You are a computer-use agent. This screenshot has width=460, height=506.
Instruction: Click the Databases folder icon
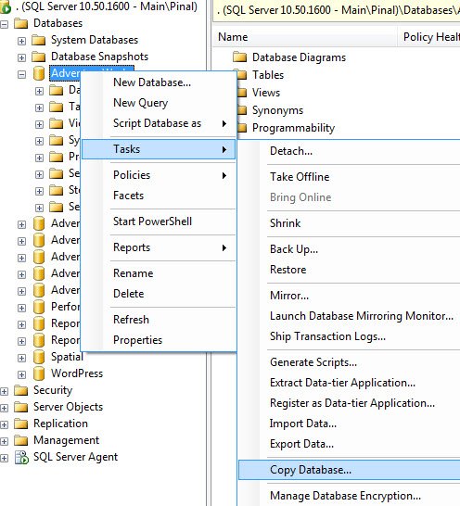tap(21, 23)
